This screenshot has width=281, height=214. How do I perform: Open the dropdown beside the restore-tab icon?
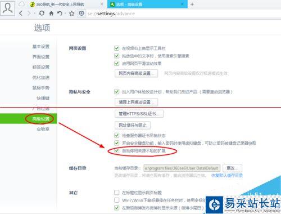pyautogui.click(x=65, y=14)
